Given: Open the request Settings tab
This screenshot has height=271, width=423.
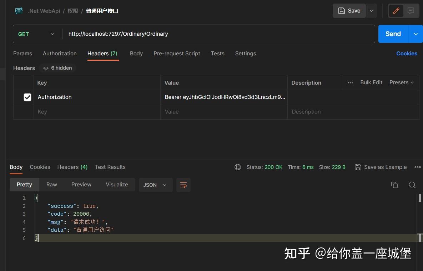Looking at the screenshot, I should (x=246, y=54).
